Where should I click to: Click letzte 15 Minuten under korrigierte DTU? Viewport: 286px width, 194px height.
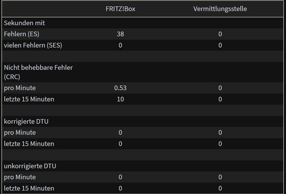29,144
